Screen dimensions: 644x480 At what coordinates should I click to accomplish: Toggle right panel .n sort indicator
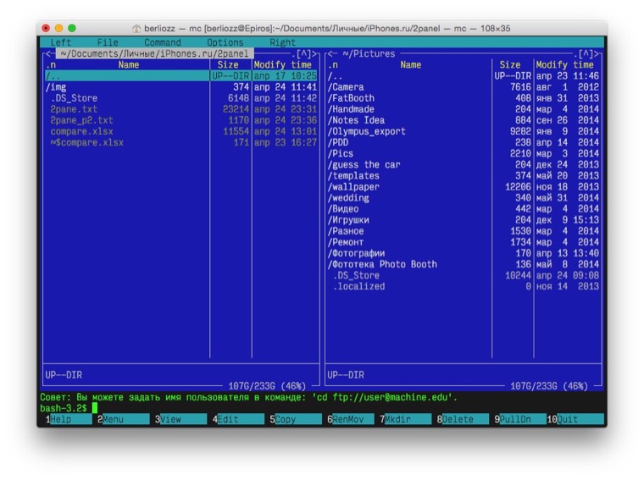click(333, 65)
